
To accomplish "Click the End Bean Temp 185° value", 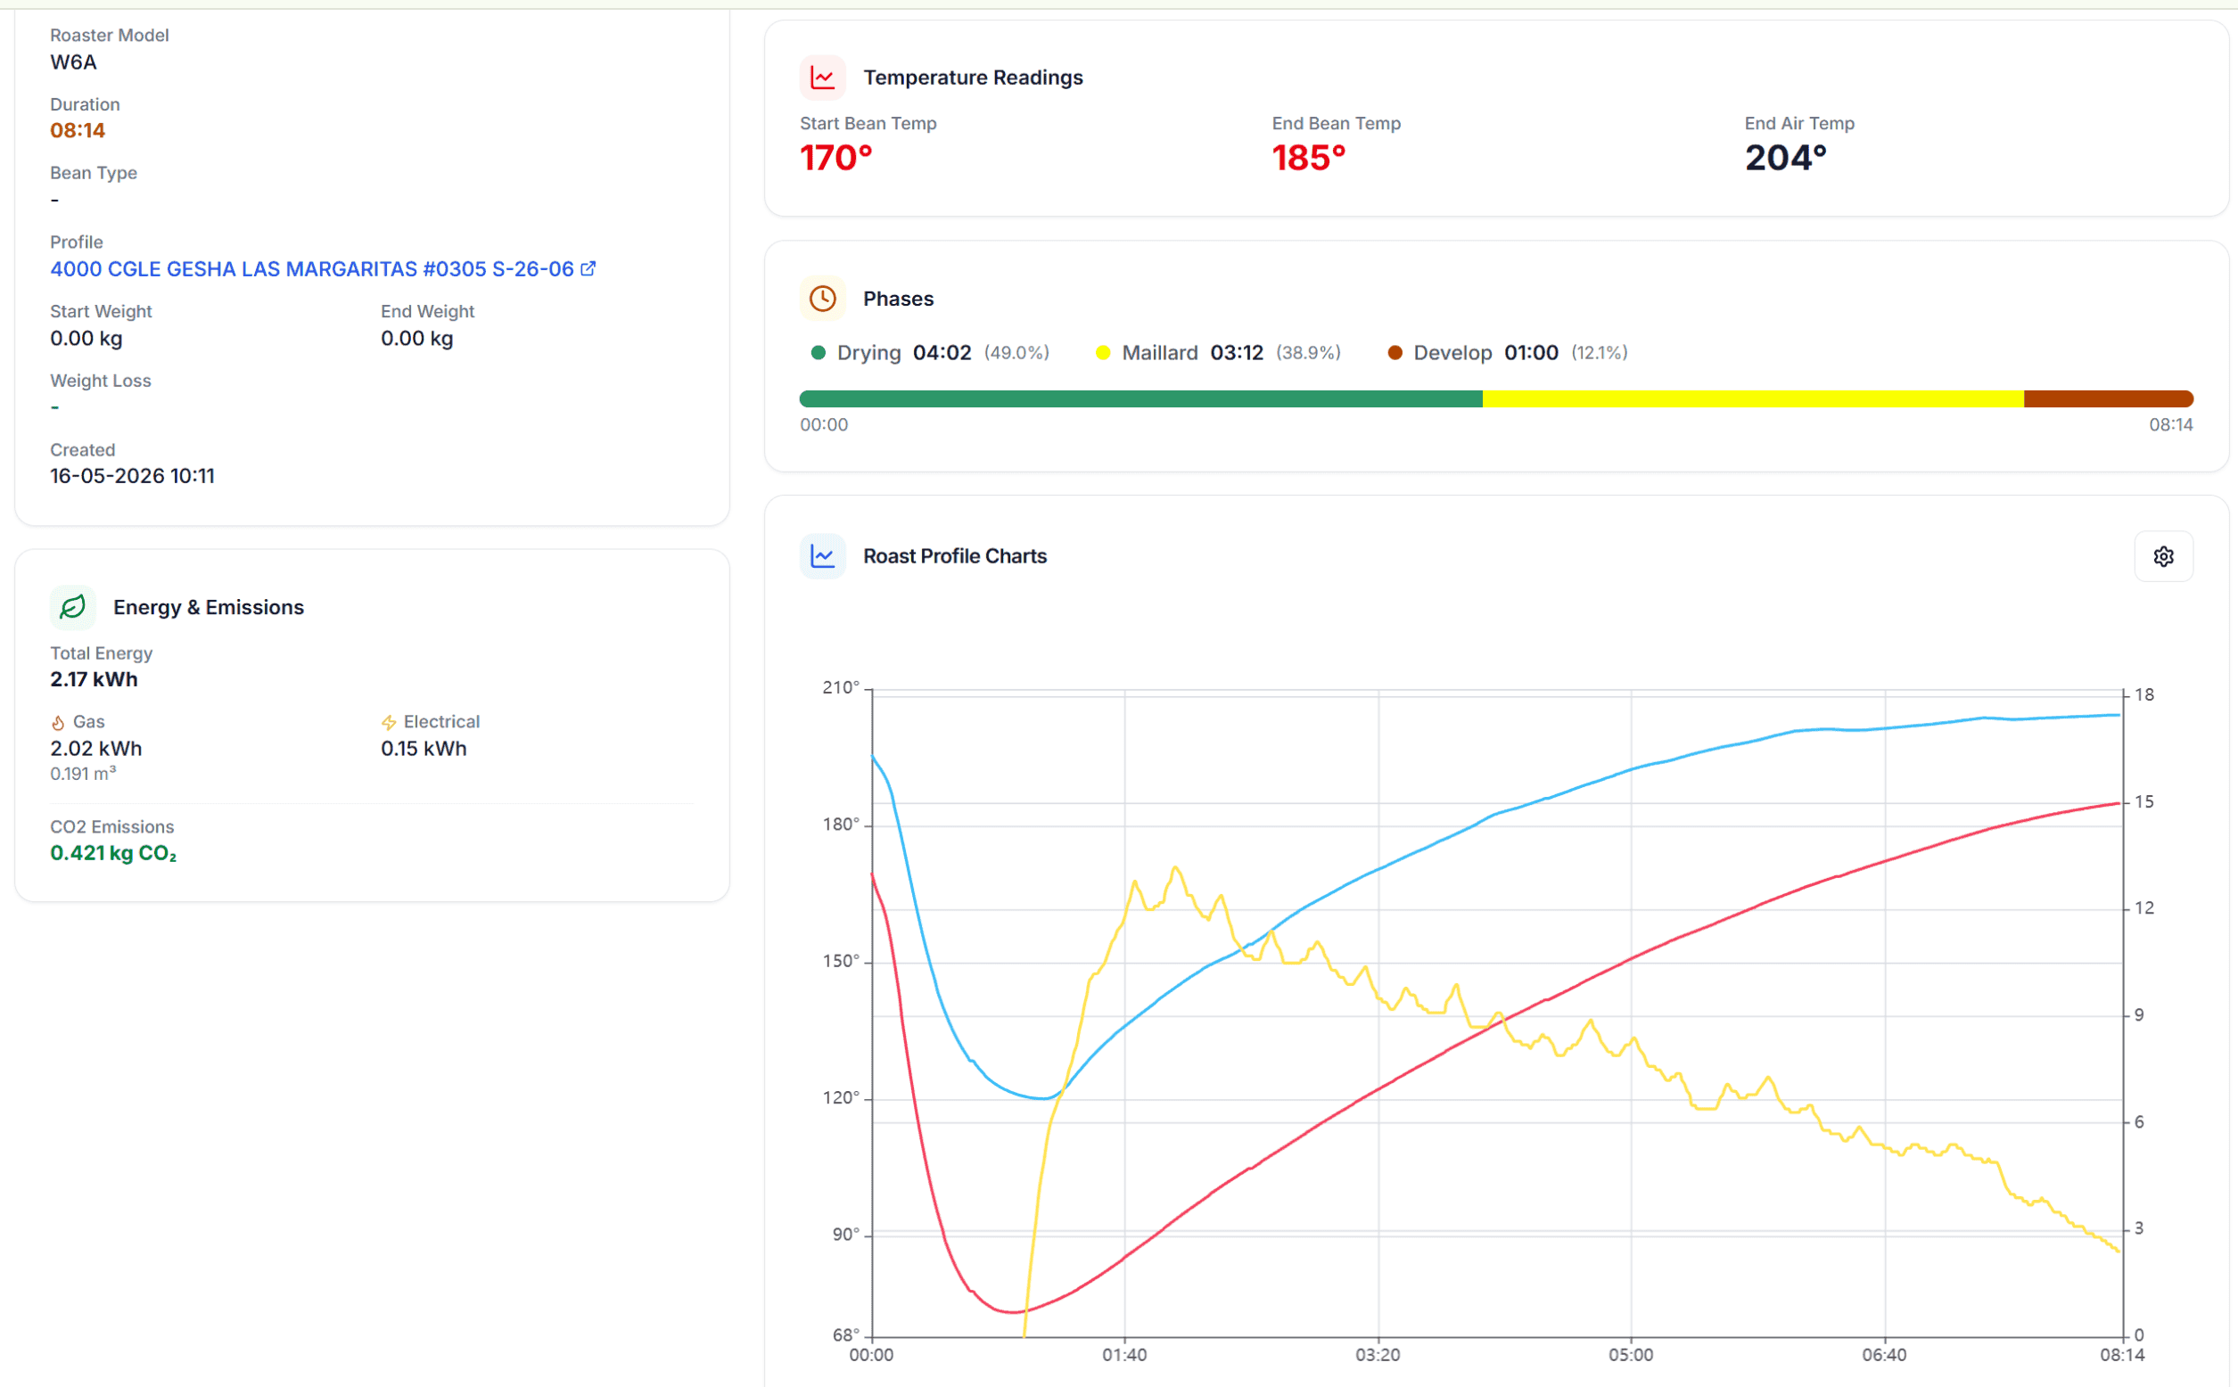I will (1309, 158).
